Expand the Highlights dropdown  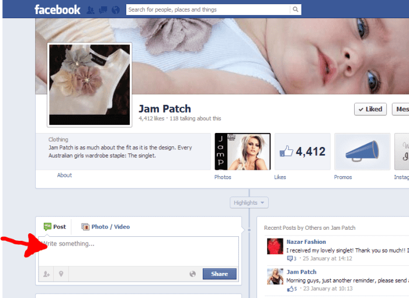pyautogui.click(x=249, y=202)
